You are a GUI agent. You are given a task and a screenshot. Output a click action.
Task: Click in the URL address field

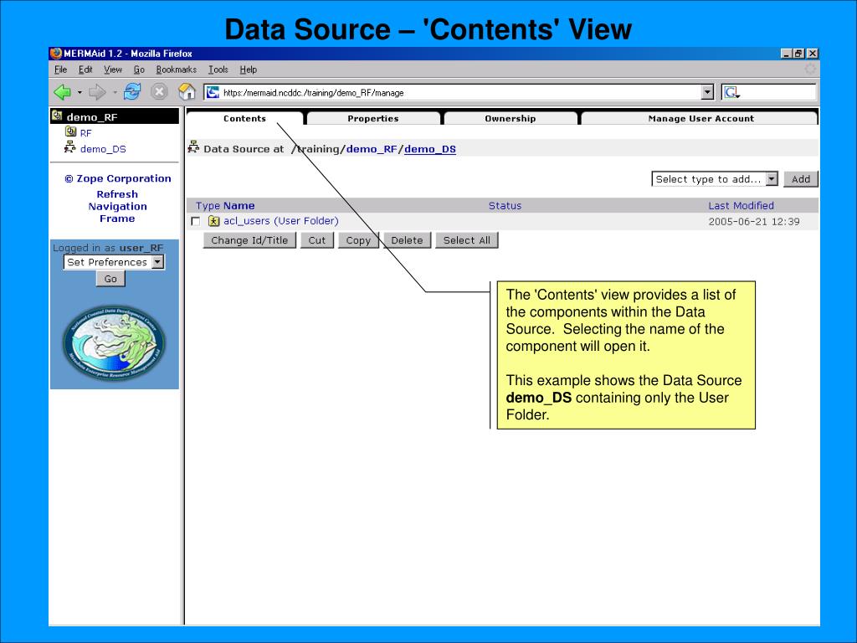click(x=459, y=92)
